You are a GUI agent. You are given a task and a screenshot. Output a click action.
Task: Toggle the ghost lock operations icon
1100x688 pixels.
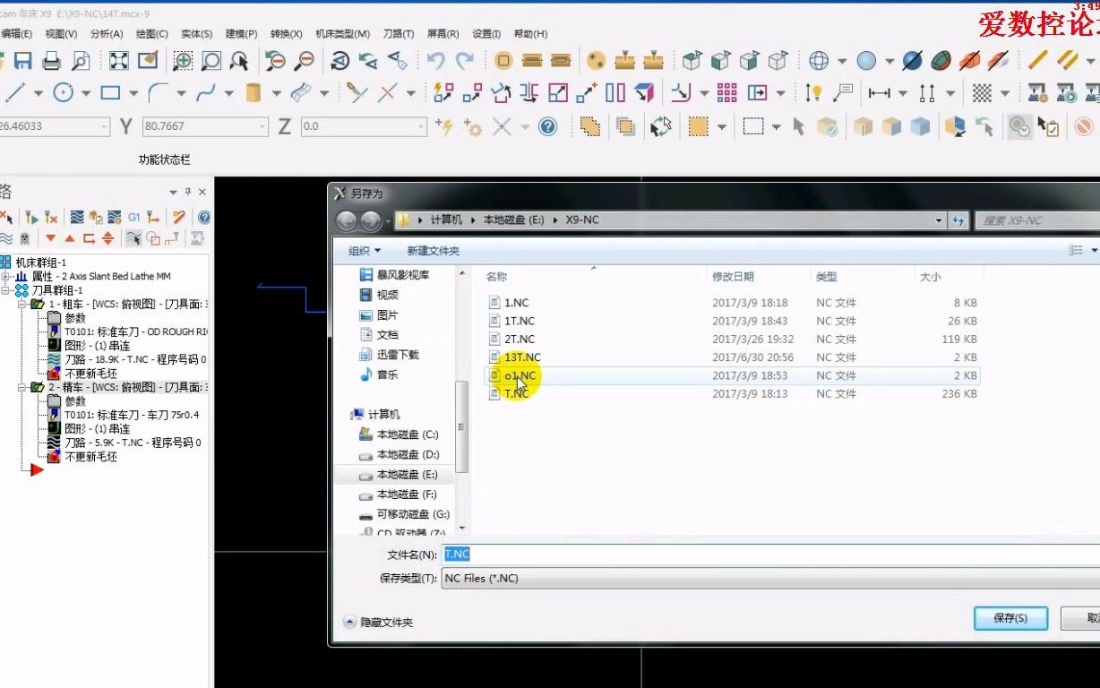[24, 238]
